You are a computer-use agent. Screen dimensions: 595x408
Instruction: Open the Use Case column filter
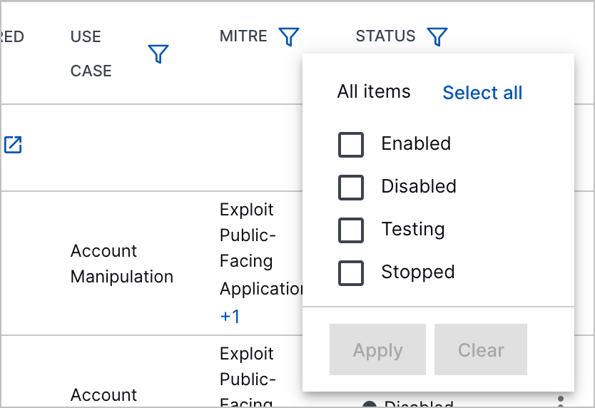(158, 54)
